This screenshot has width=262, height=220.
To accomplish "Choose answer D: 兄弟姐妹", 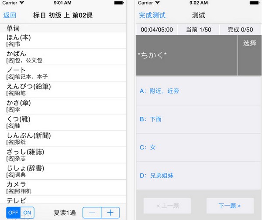I will click(x=199, y=176).
